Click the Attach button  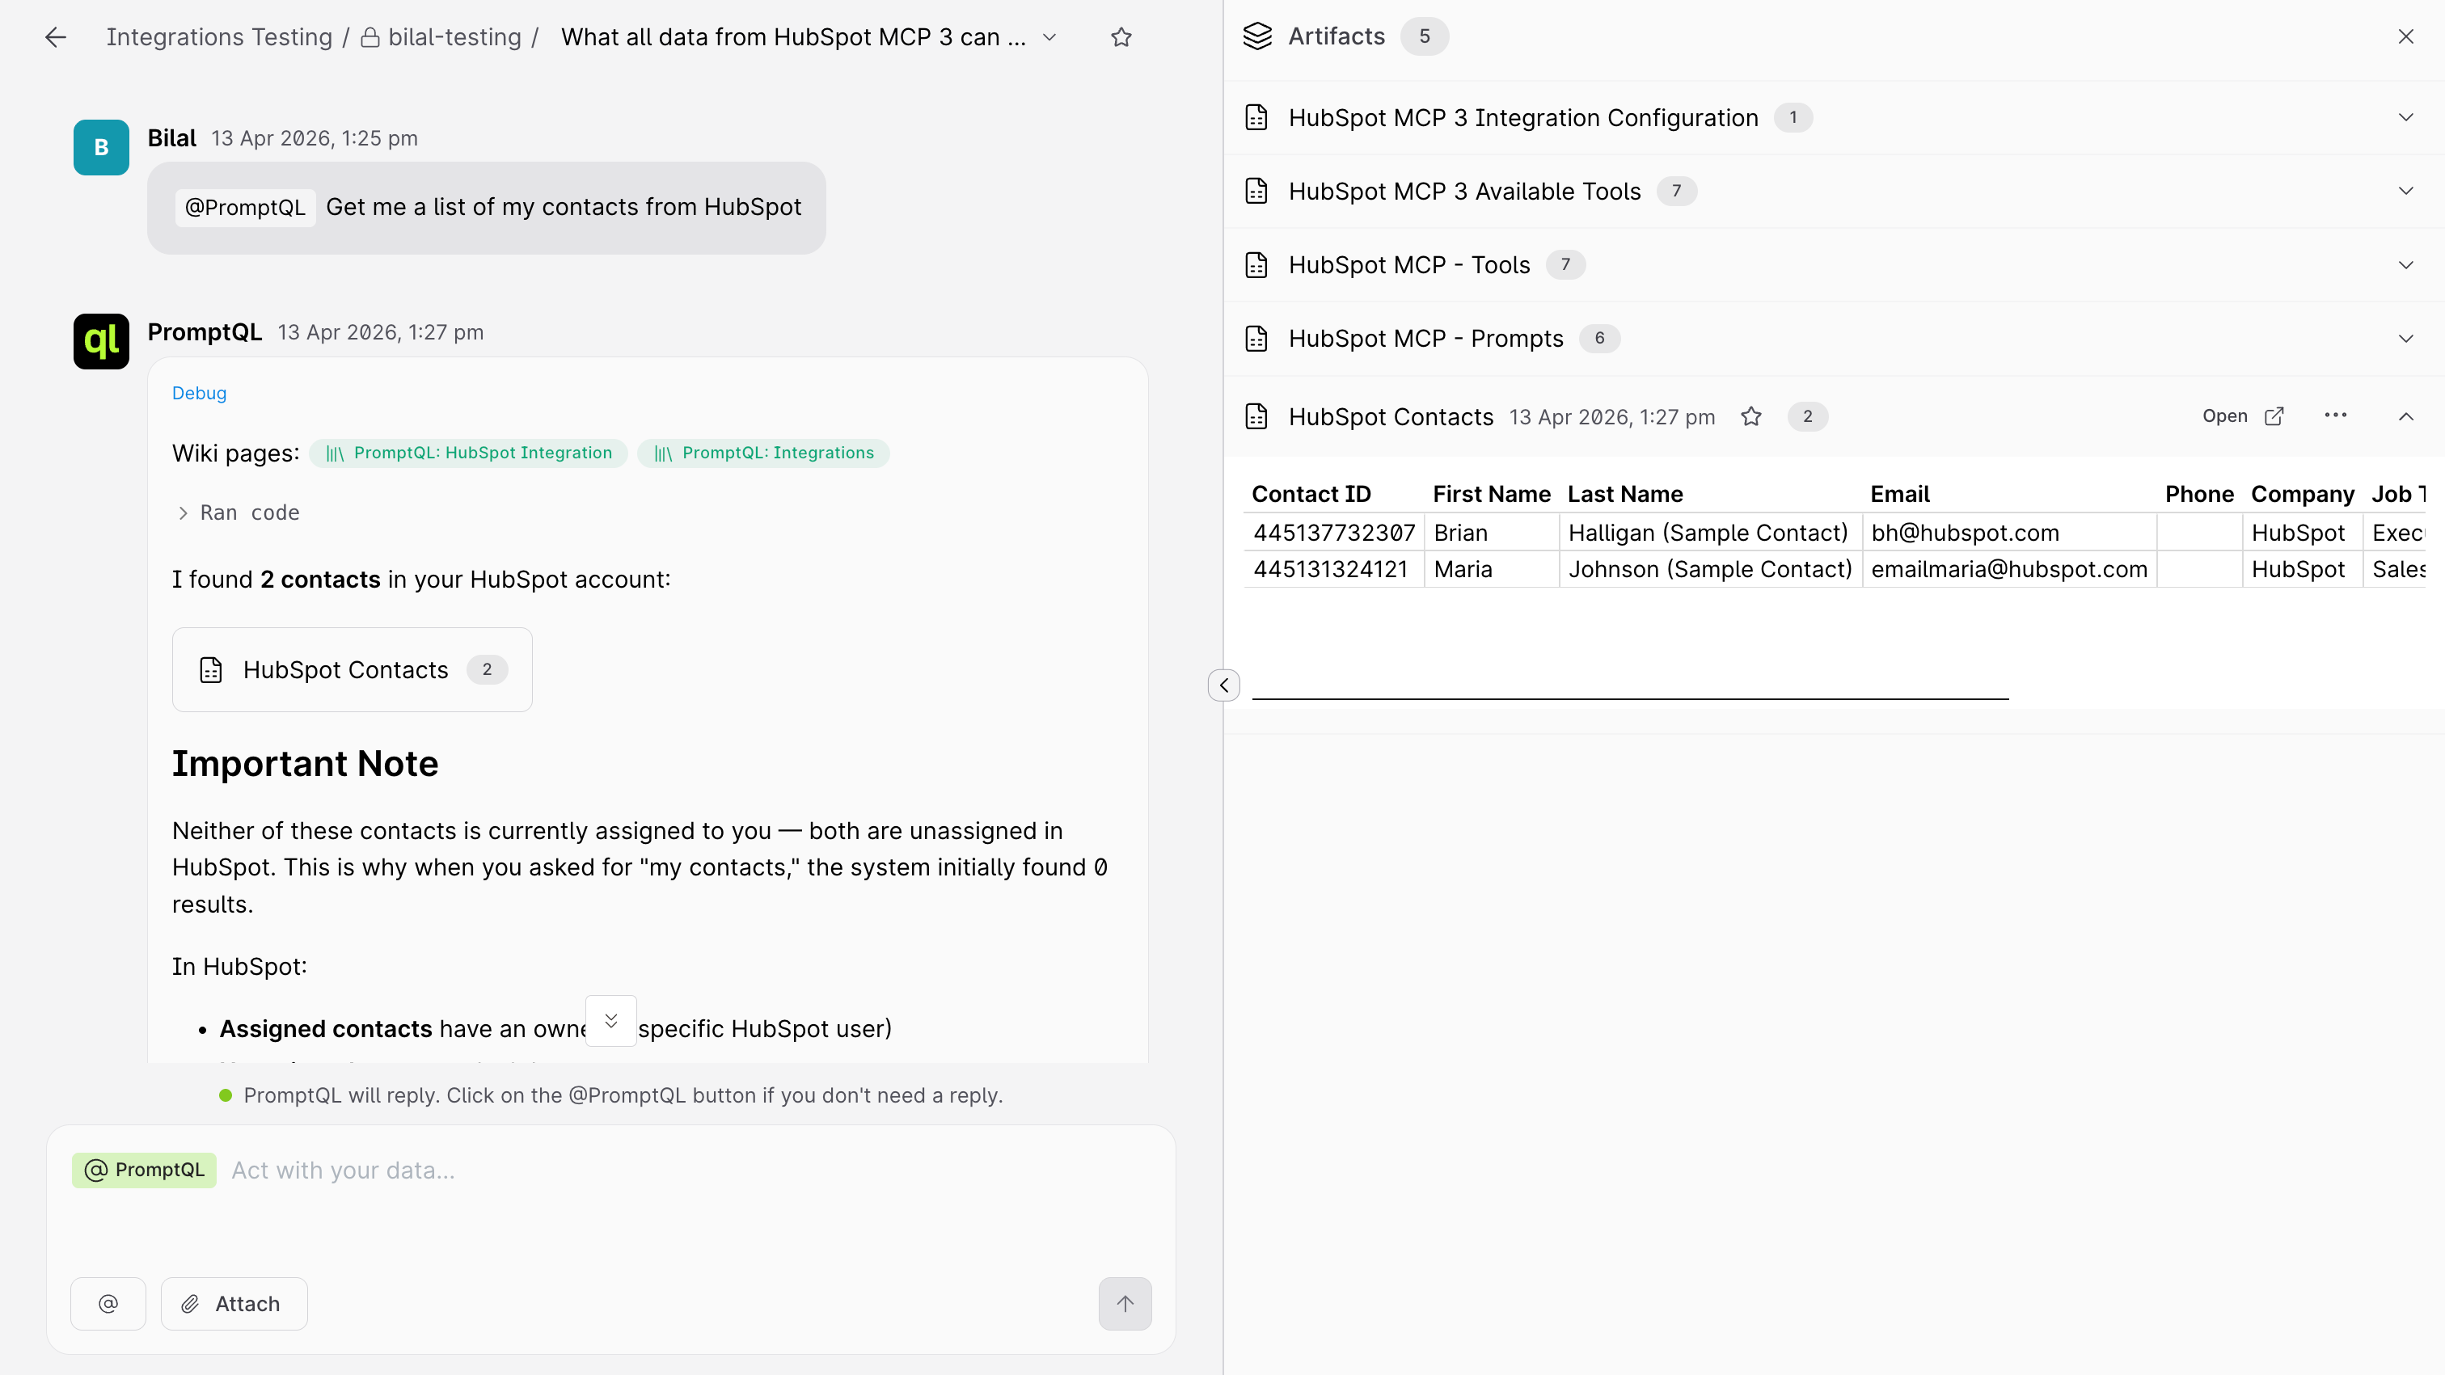pyautogui.click(x=234, y=1304)
